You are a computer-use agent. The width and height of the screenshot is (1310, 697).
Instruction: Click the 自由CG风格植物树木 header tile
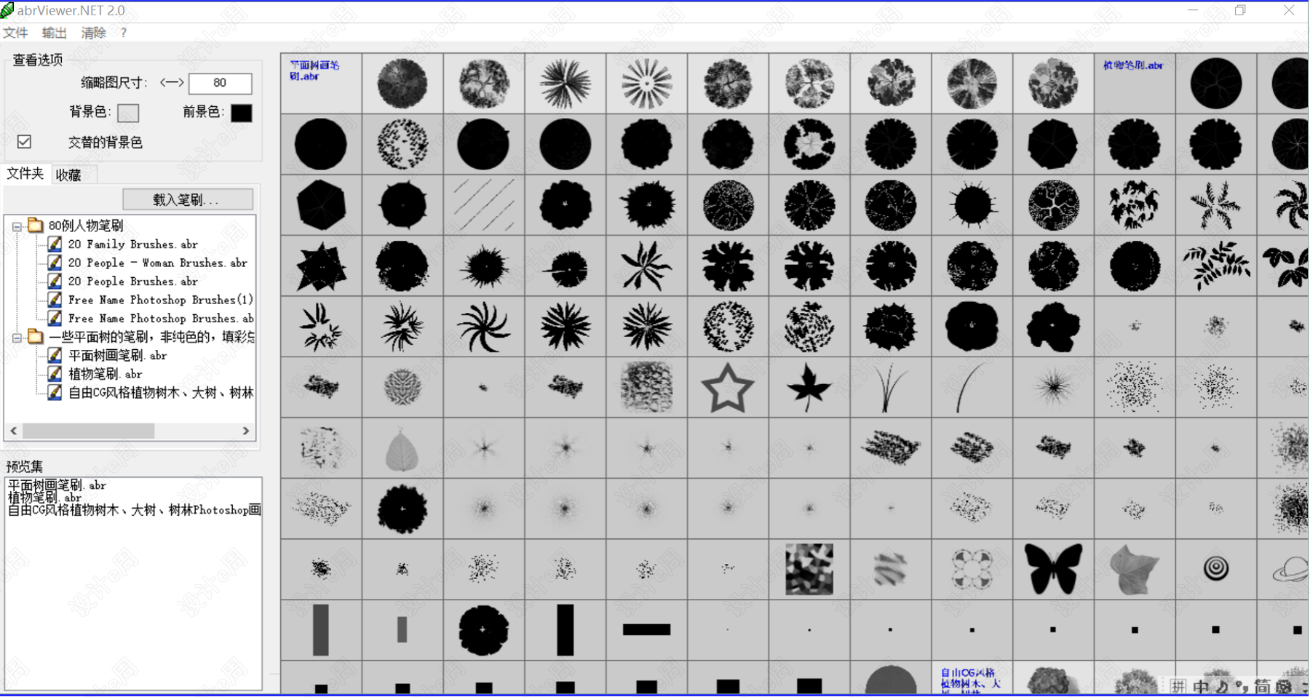[972, 678]
